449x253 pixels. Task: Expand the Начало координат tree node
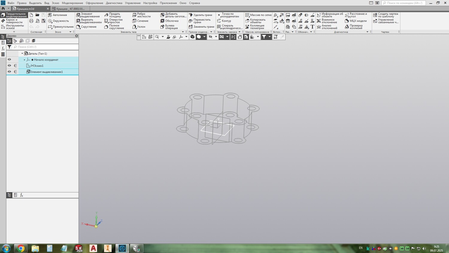(x=25, y=60)
